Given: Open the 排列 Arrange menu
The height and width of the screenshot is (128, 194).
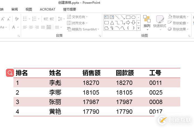Looking at the screenshot, I should tap(147, 23).
